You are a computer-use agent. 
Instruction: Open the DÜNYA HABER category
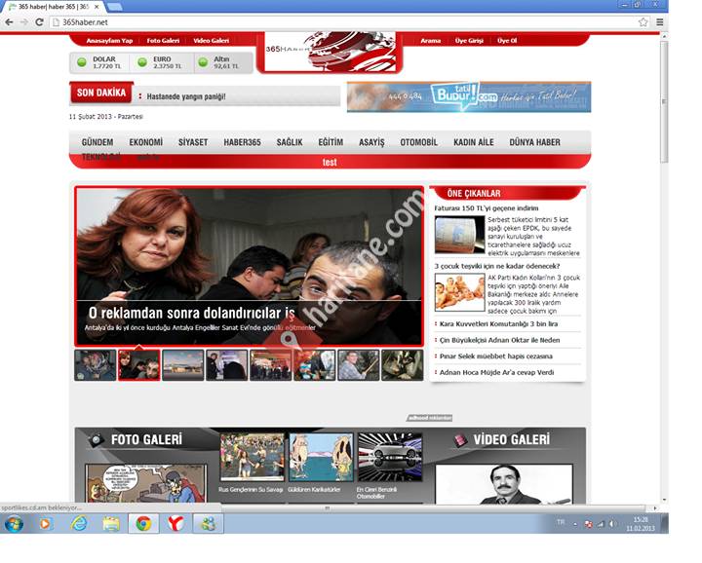tap(534, 142)
